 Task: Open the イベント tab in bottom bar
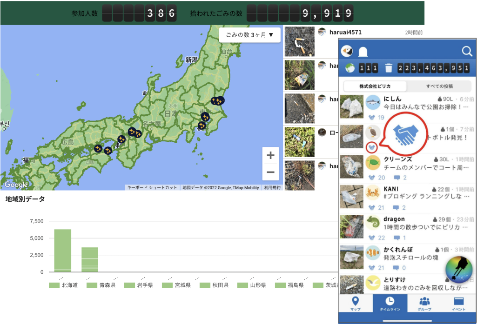click(458, 304)
